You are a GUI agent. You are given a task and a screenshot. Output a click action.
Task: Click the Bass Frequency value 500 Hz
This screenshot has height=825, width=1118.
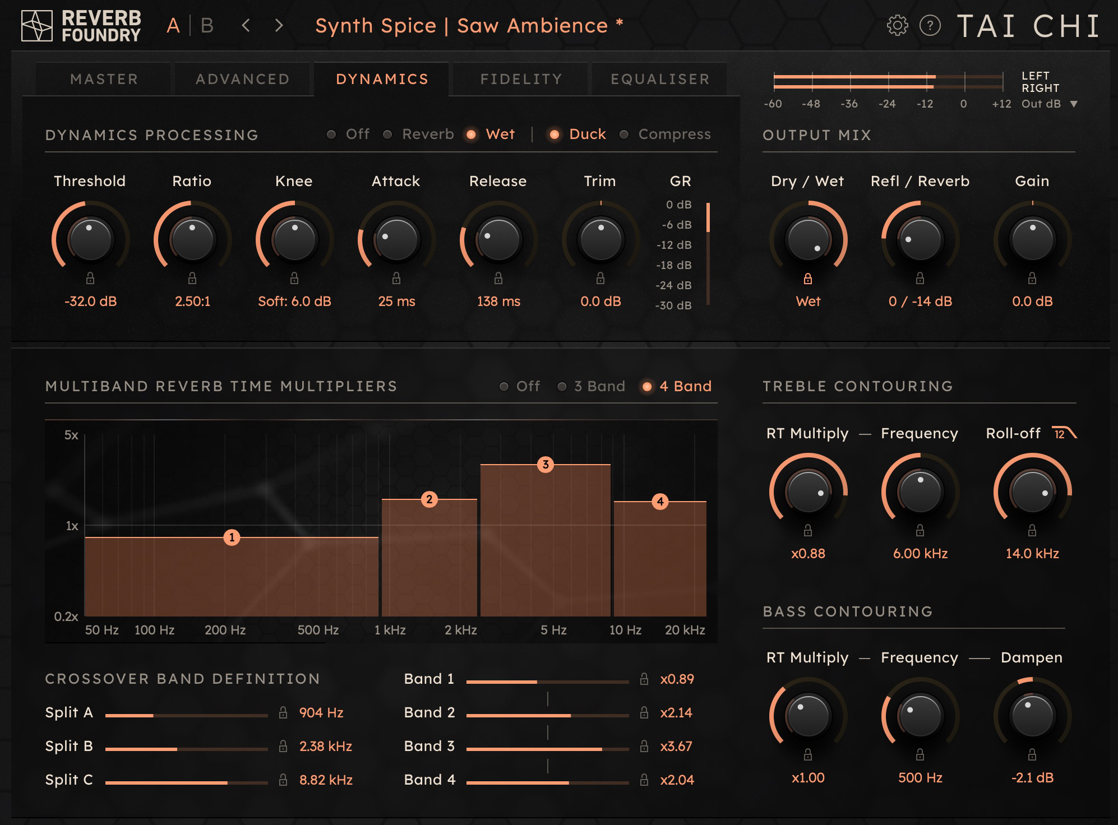920,778
